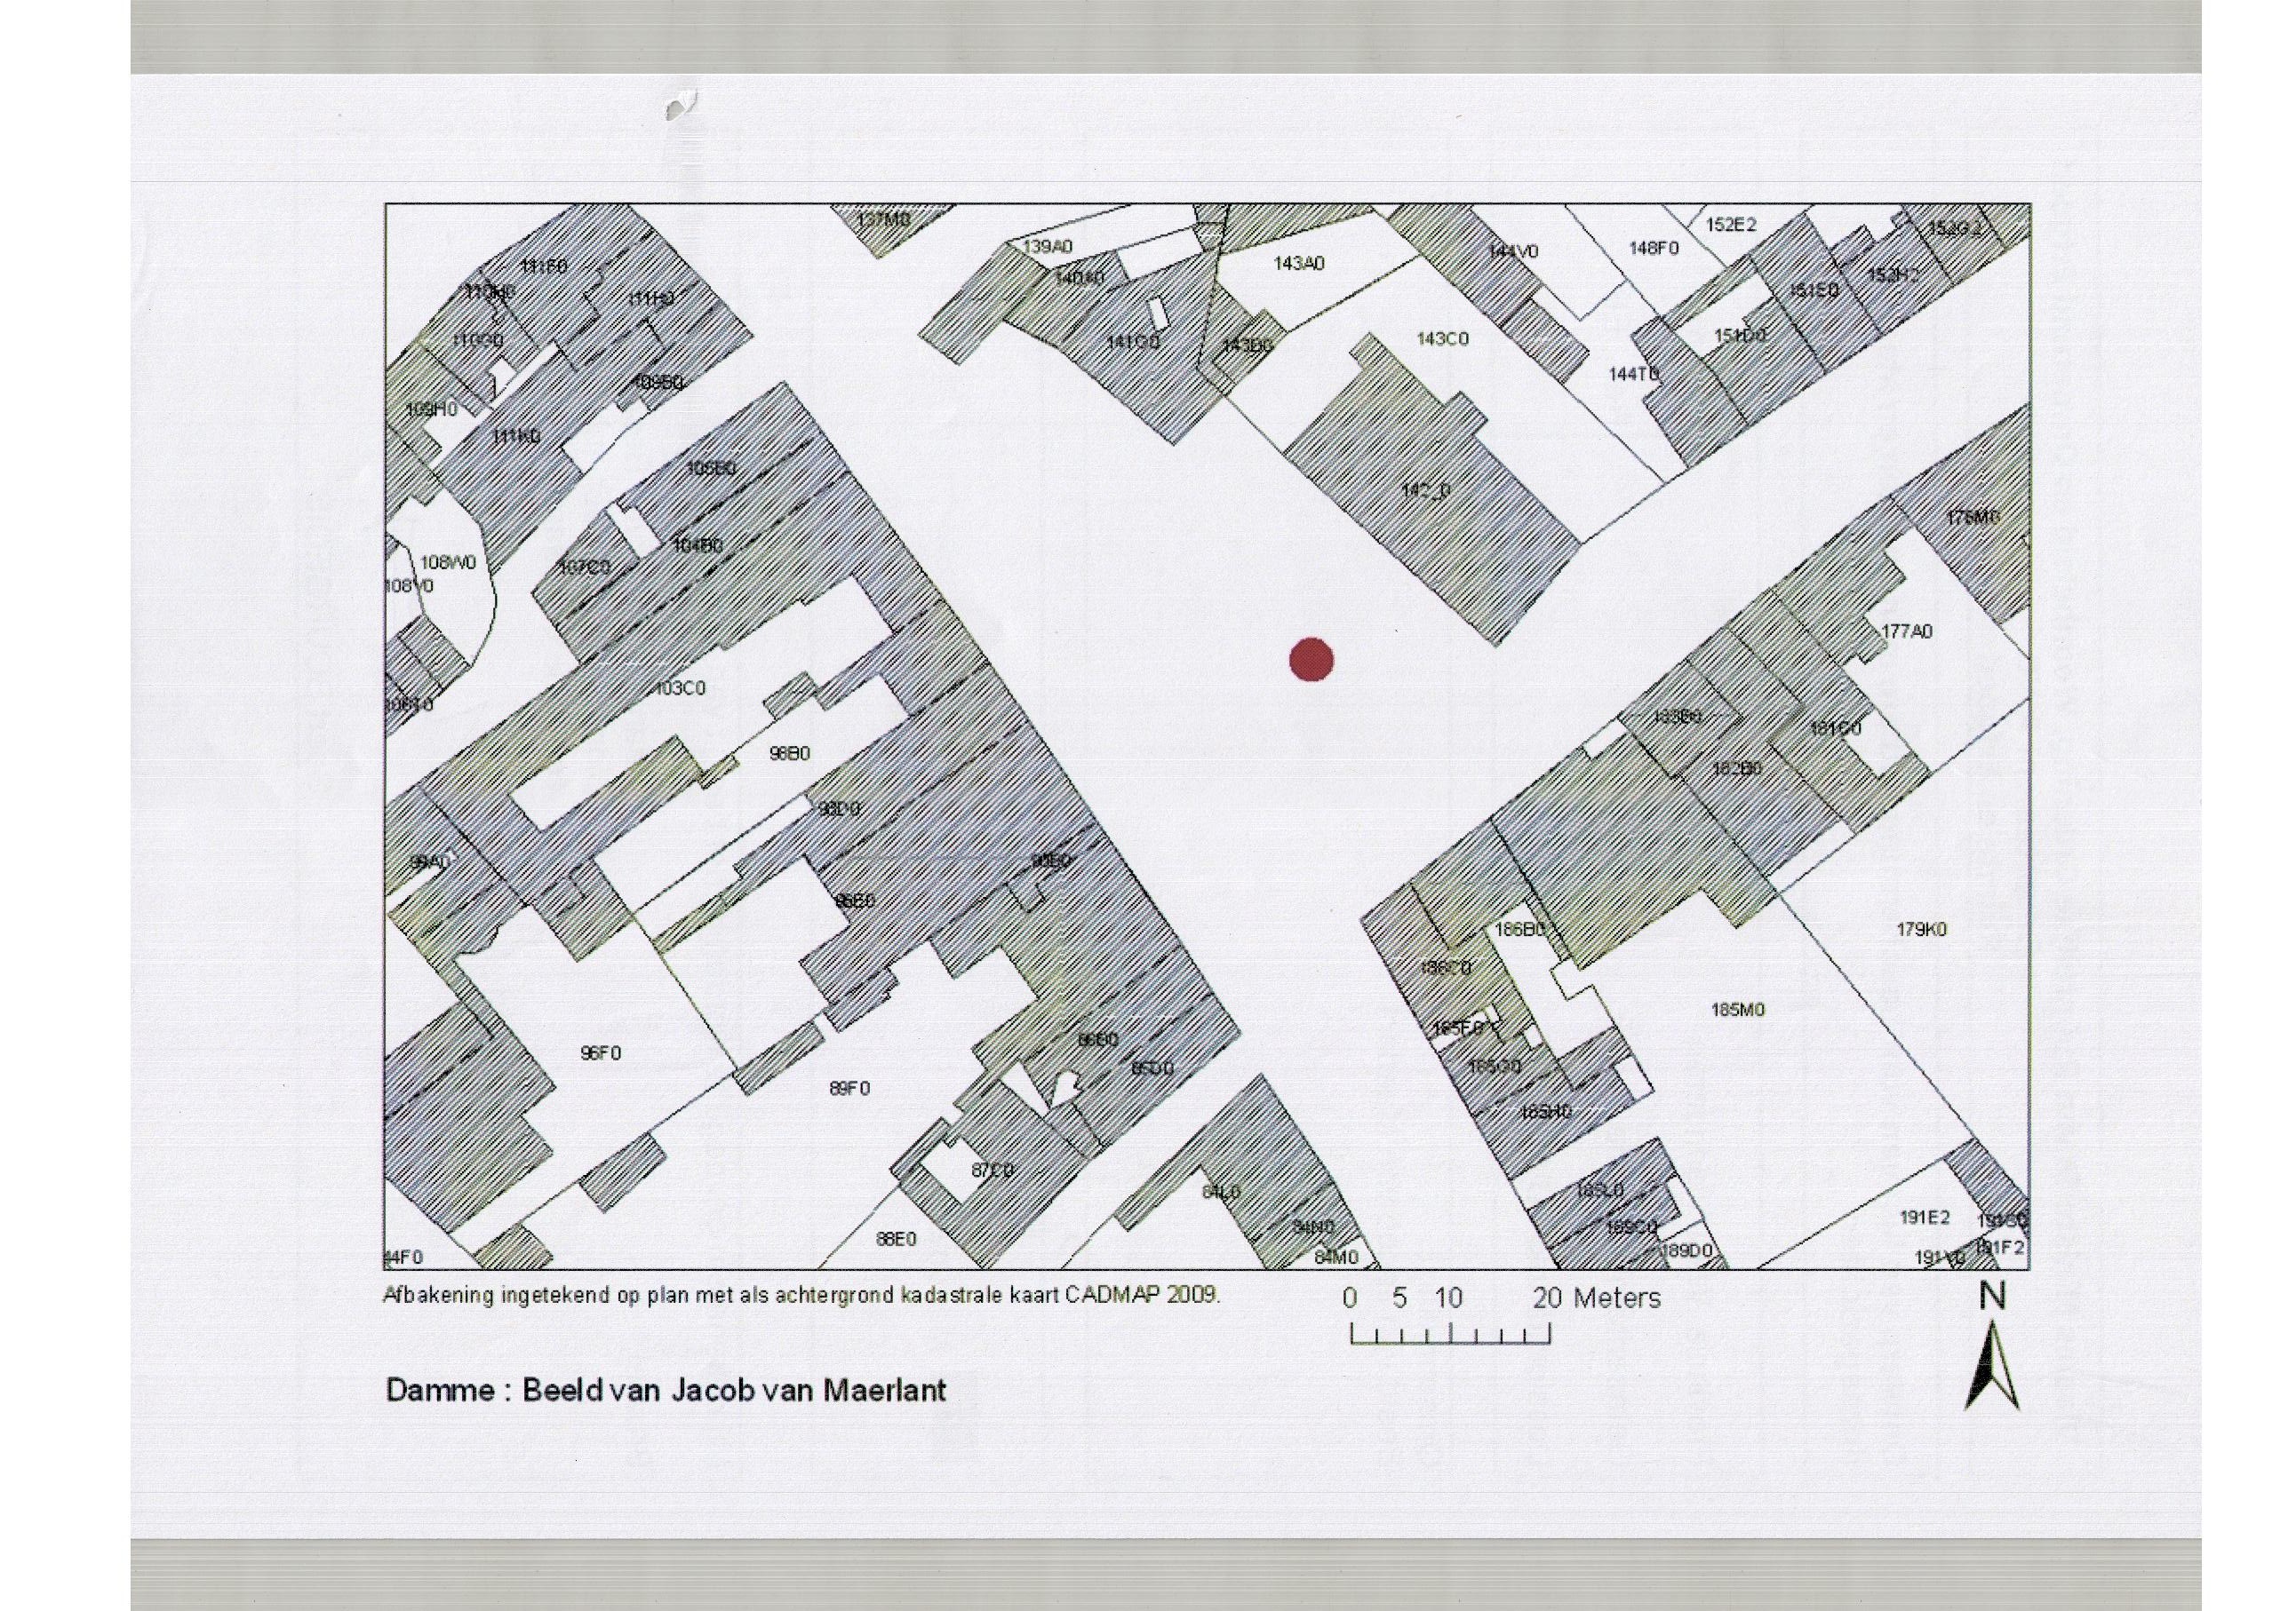
Task: Select parcel label 103C0
Action: click(681, 688)
